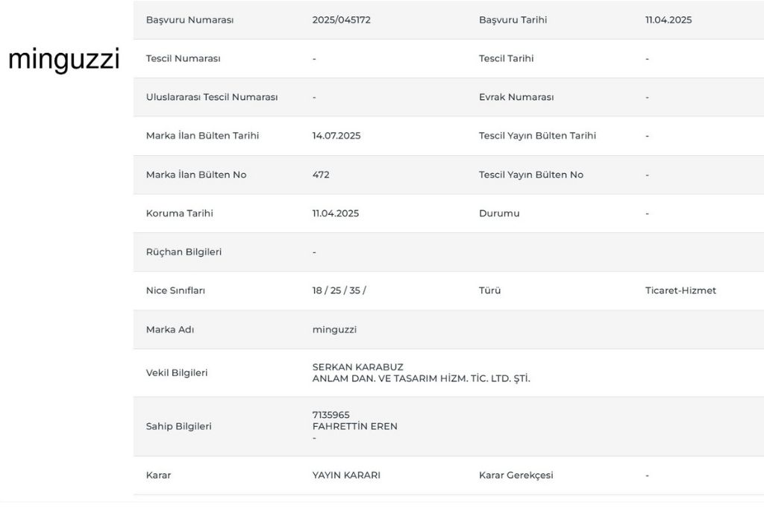This screenshot has height=509, width=764.
Task: Click the Tescil Yayın Bülten Tarihi label
Action: tap(537, 136)
